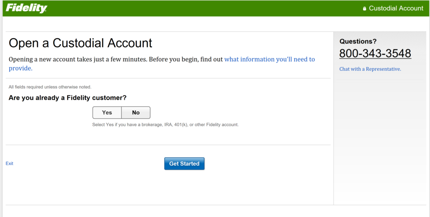Image resolution: width=430 pixels, height=217 pixels.
Task: Click the 'Select Yes if you have a brokerage' hint
Action: click(x=165, y=124)
